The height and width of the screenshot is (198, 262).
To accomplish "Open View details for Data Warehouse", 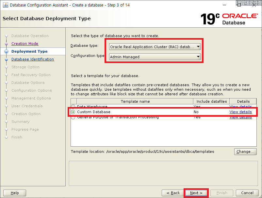I will click(x=240, y=106).
